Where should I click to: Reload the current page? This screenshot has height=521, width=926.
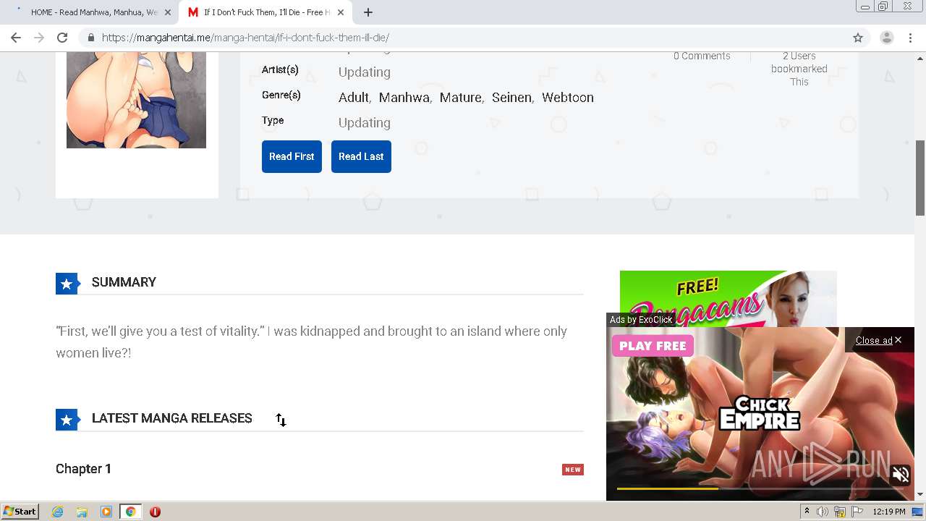coord(62,38)
